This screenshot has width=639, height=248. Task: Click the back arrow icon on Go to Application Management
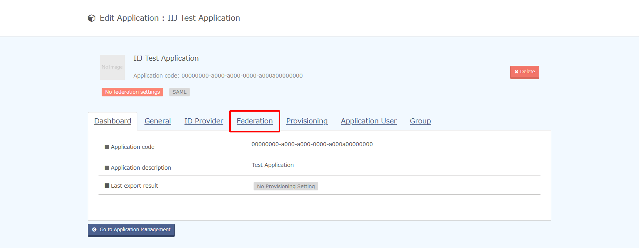tap(94, 230)
